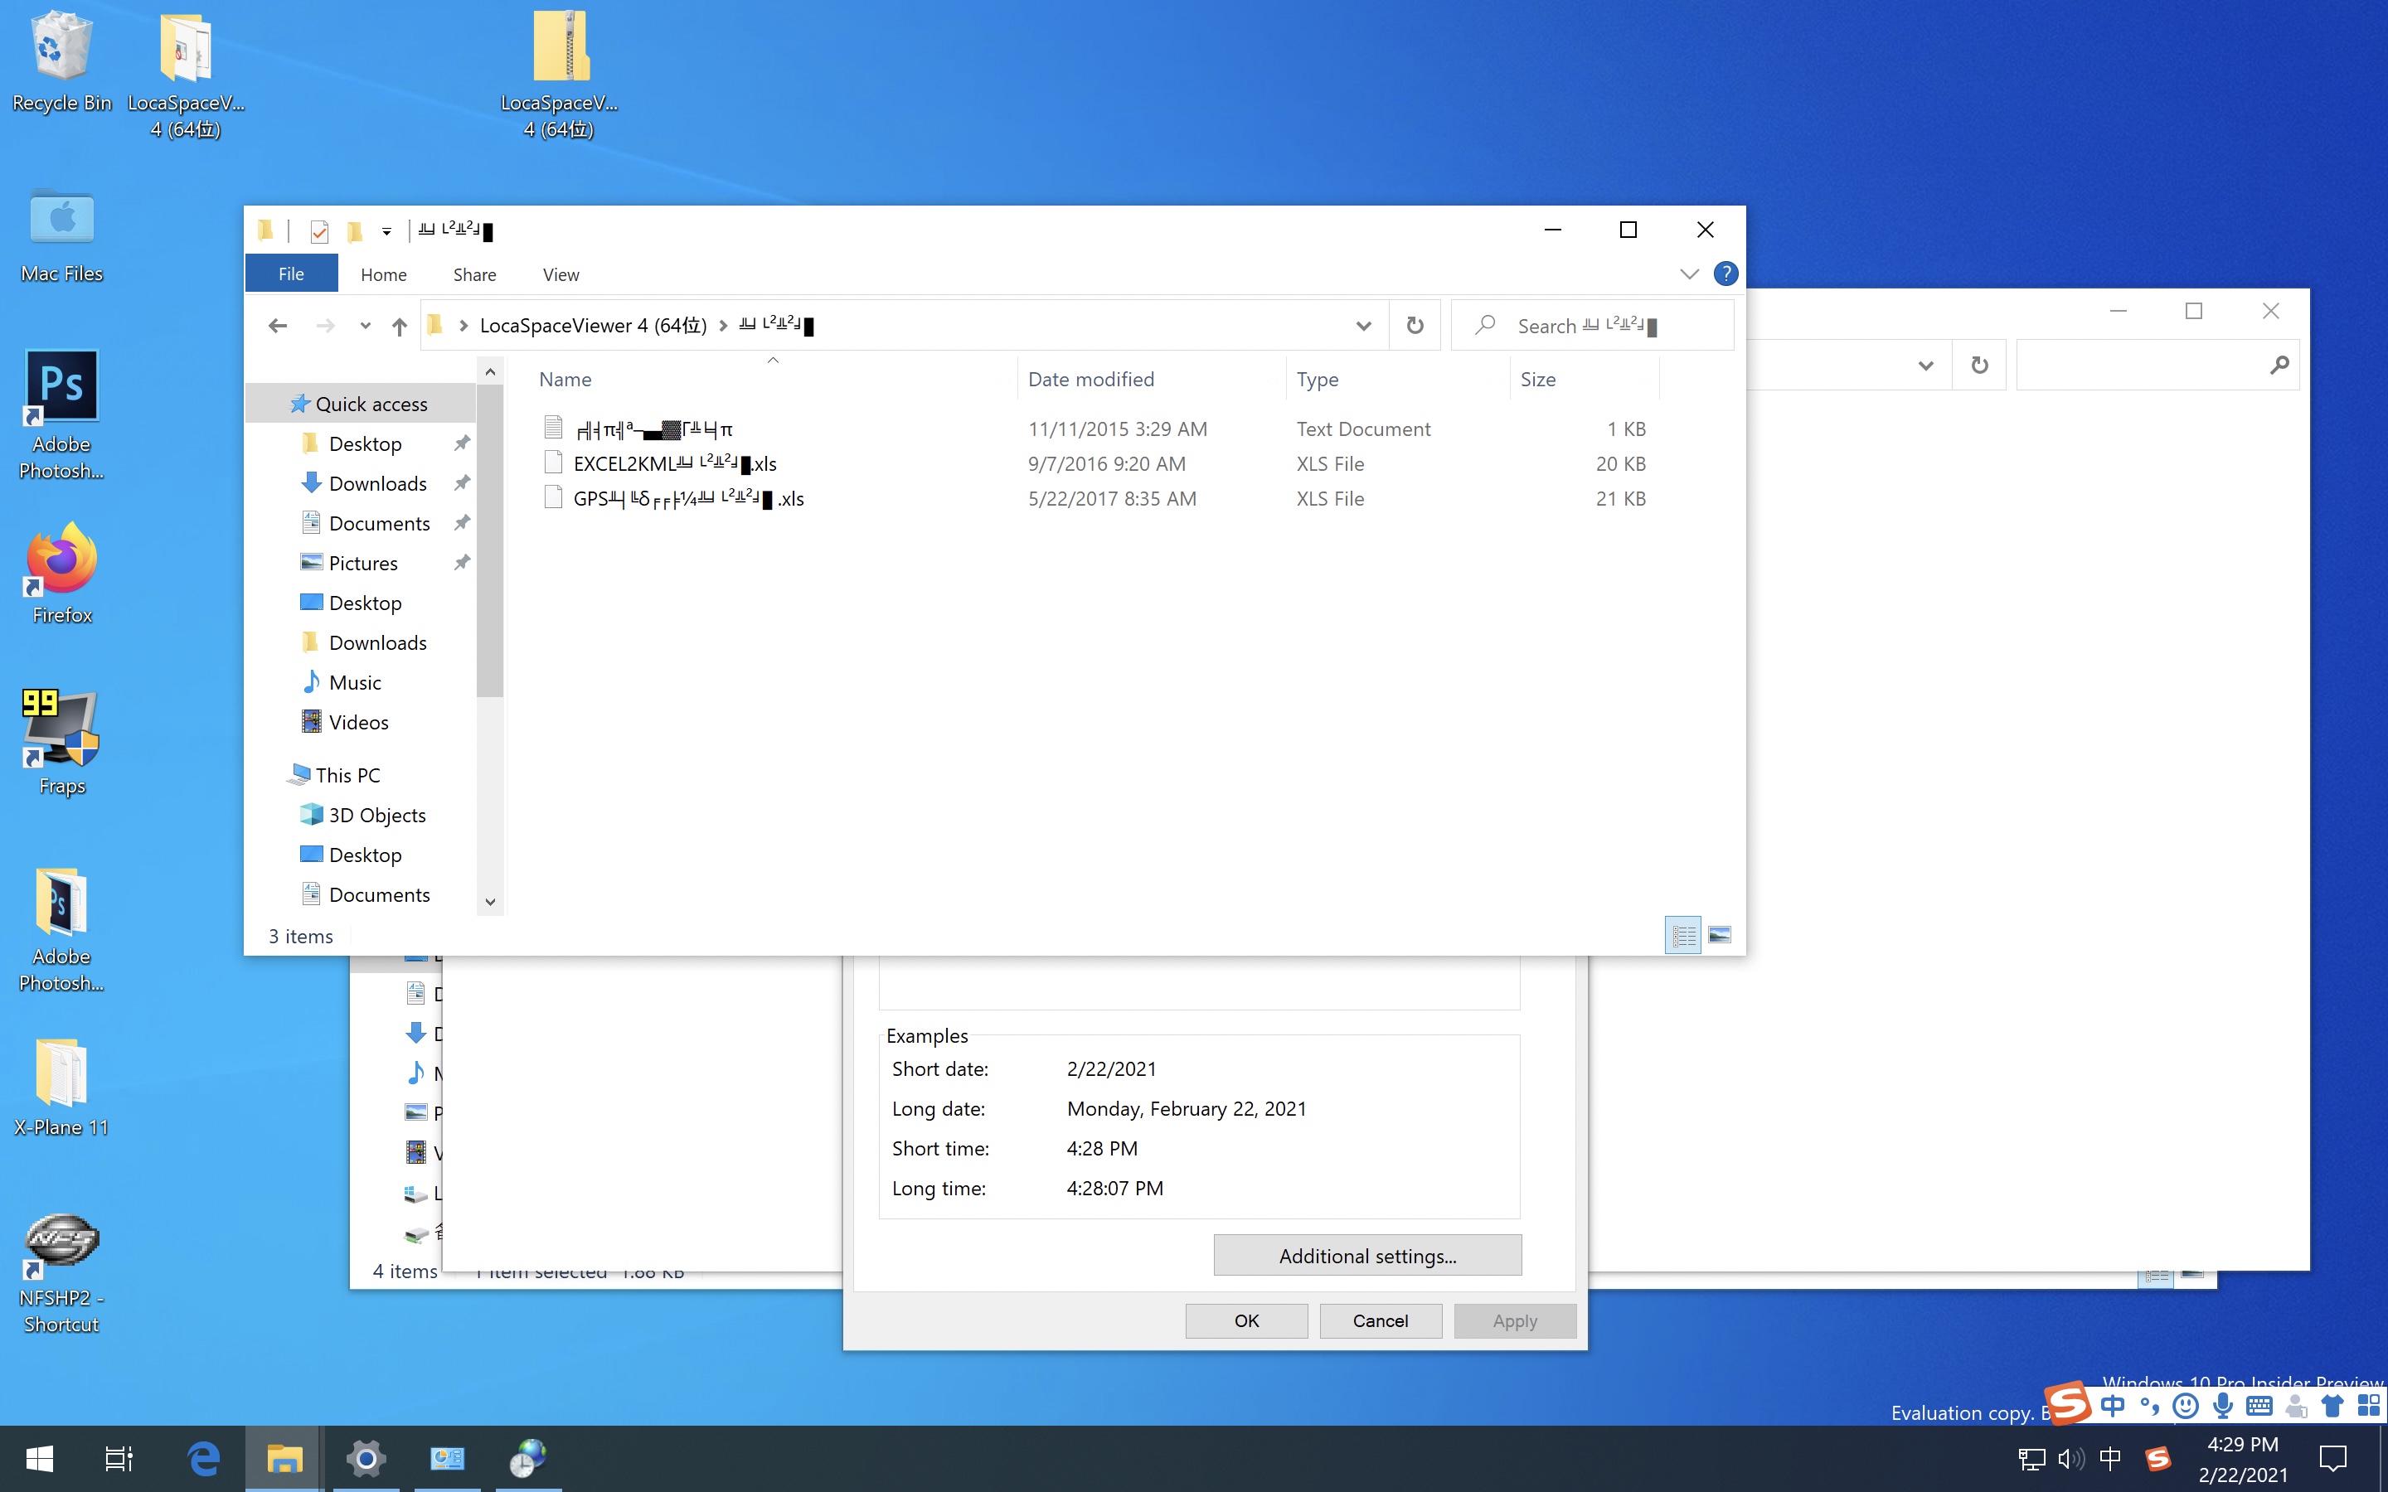Image resolution: width=2388 pixels, height=1492 pixels.
Task: Launch Microsoft Edge from the taskbar
Action: click(x=203, y=1459)
